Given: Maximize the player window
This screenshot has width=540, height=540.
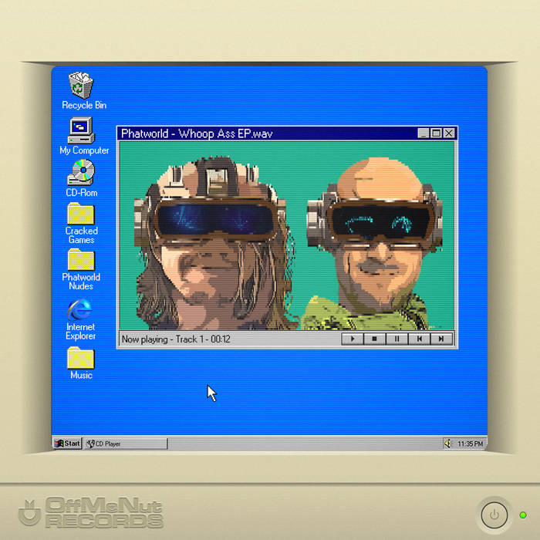Looking at the screenshot, I should [x=436, y=133].
